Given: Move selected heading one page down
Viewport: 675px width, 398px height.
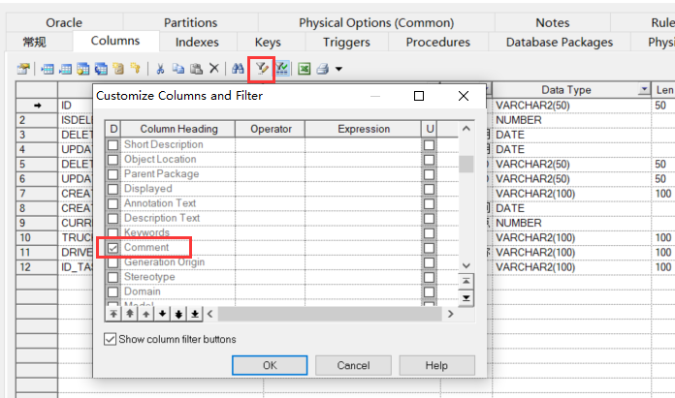Looking at the screenshot, I should pos(178,314).
